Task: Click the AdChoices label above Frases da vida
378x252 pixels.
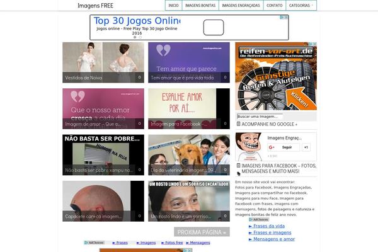Action: tap(259, 220)
